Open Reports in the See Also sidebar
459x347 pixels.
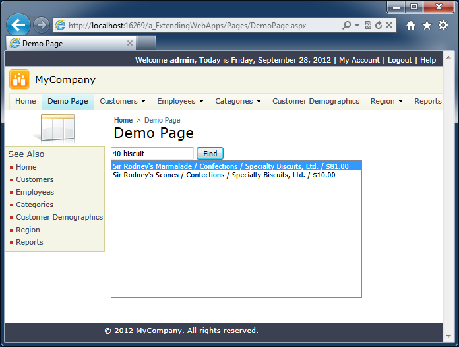[x=29, y=243]
